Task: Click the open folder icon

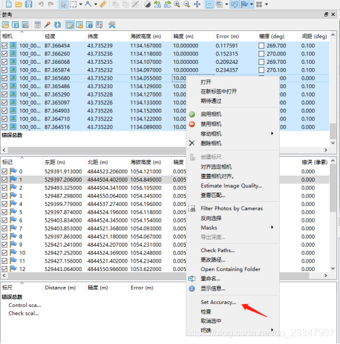Action: coord(19,4)
